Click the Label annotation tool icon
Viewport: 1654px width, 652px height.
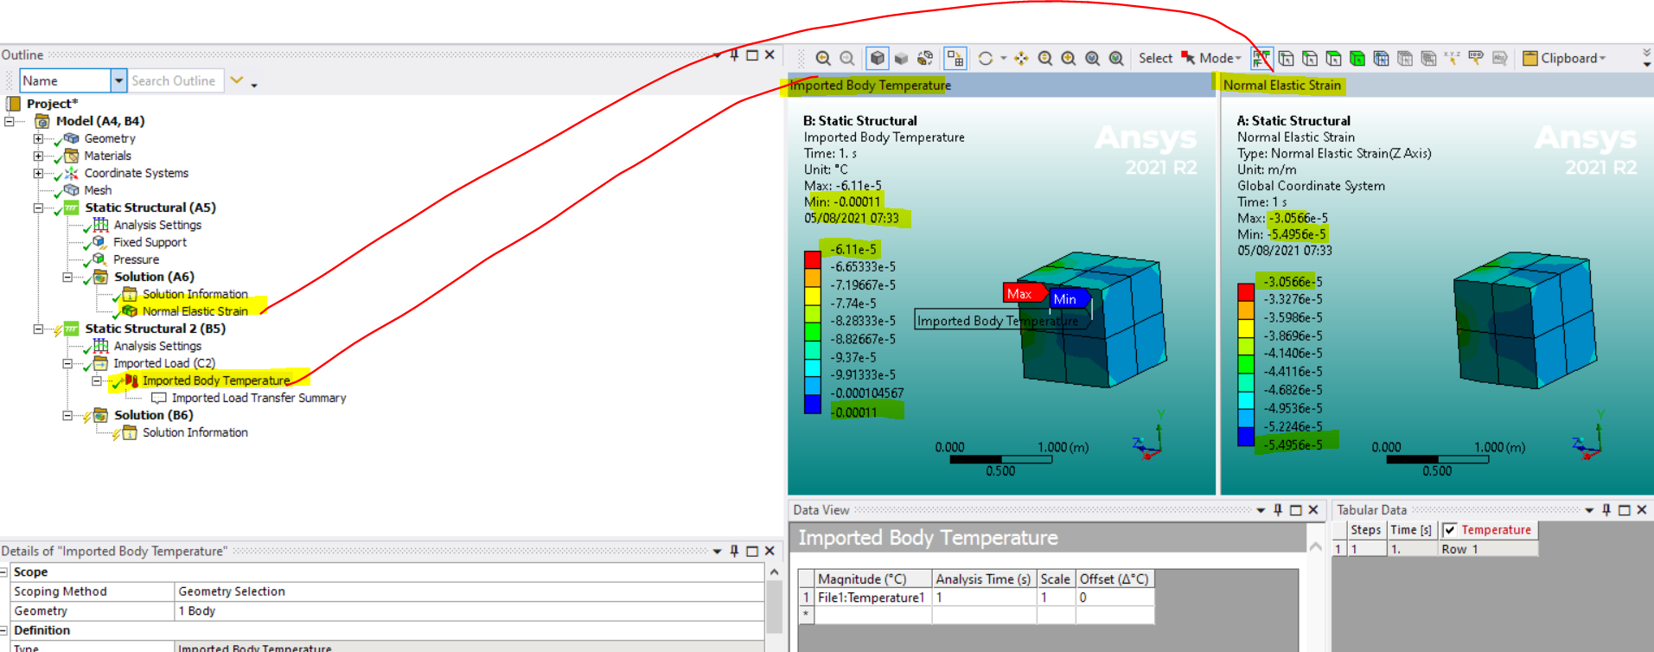tap(1476, 59)
